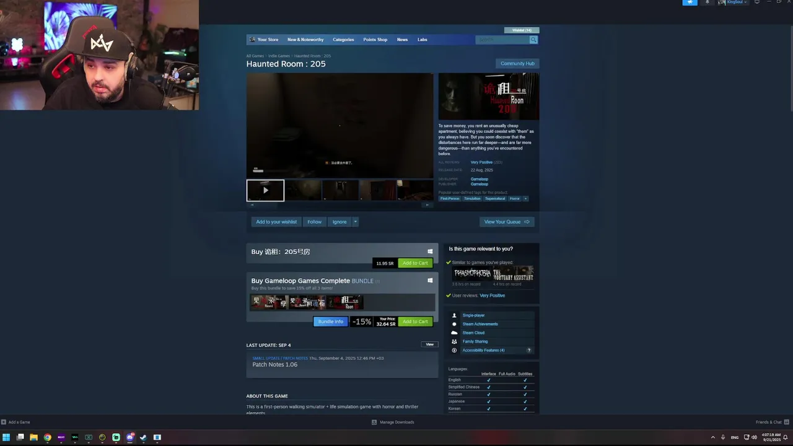Open the Gameloop developer link
The height and width of the screenshot is (446, 793).
click(x=479, y=179)
